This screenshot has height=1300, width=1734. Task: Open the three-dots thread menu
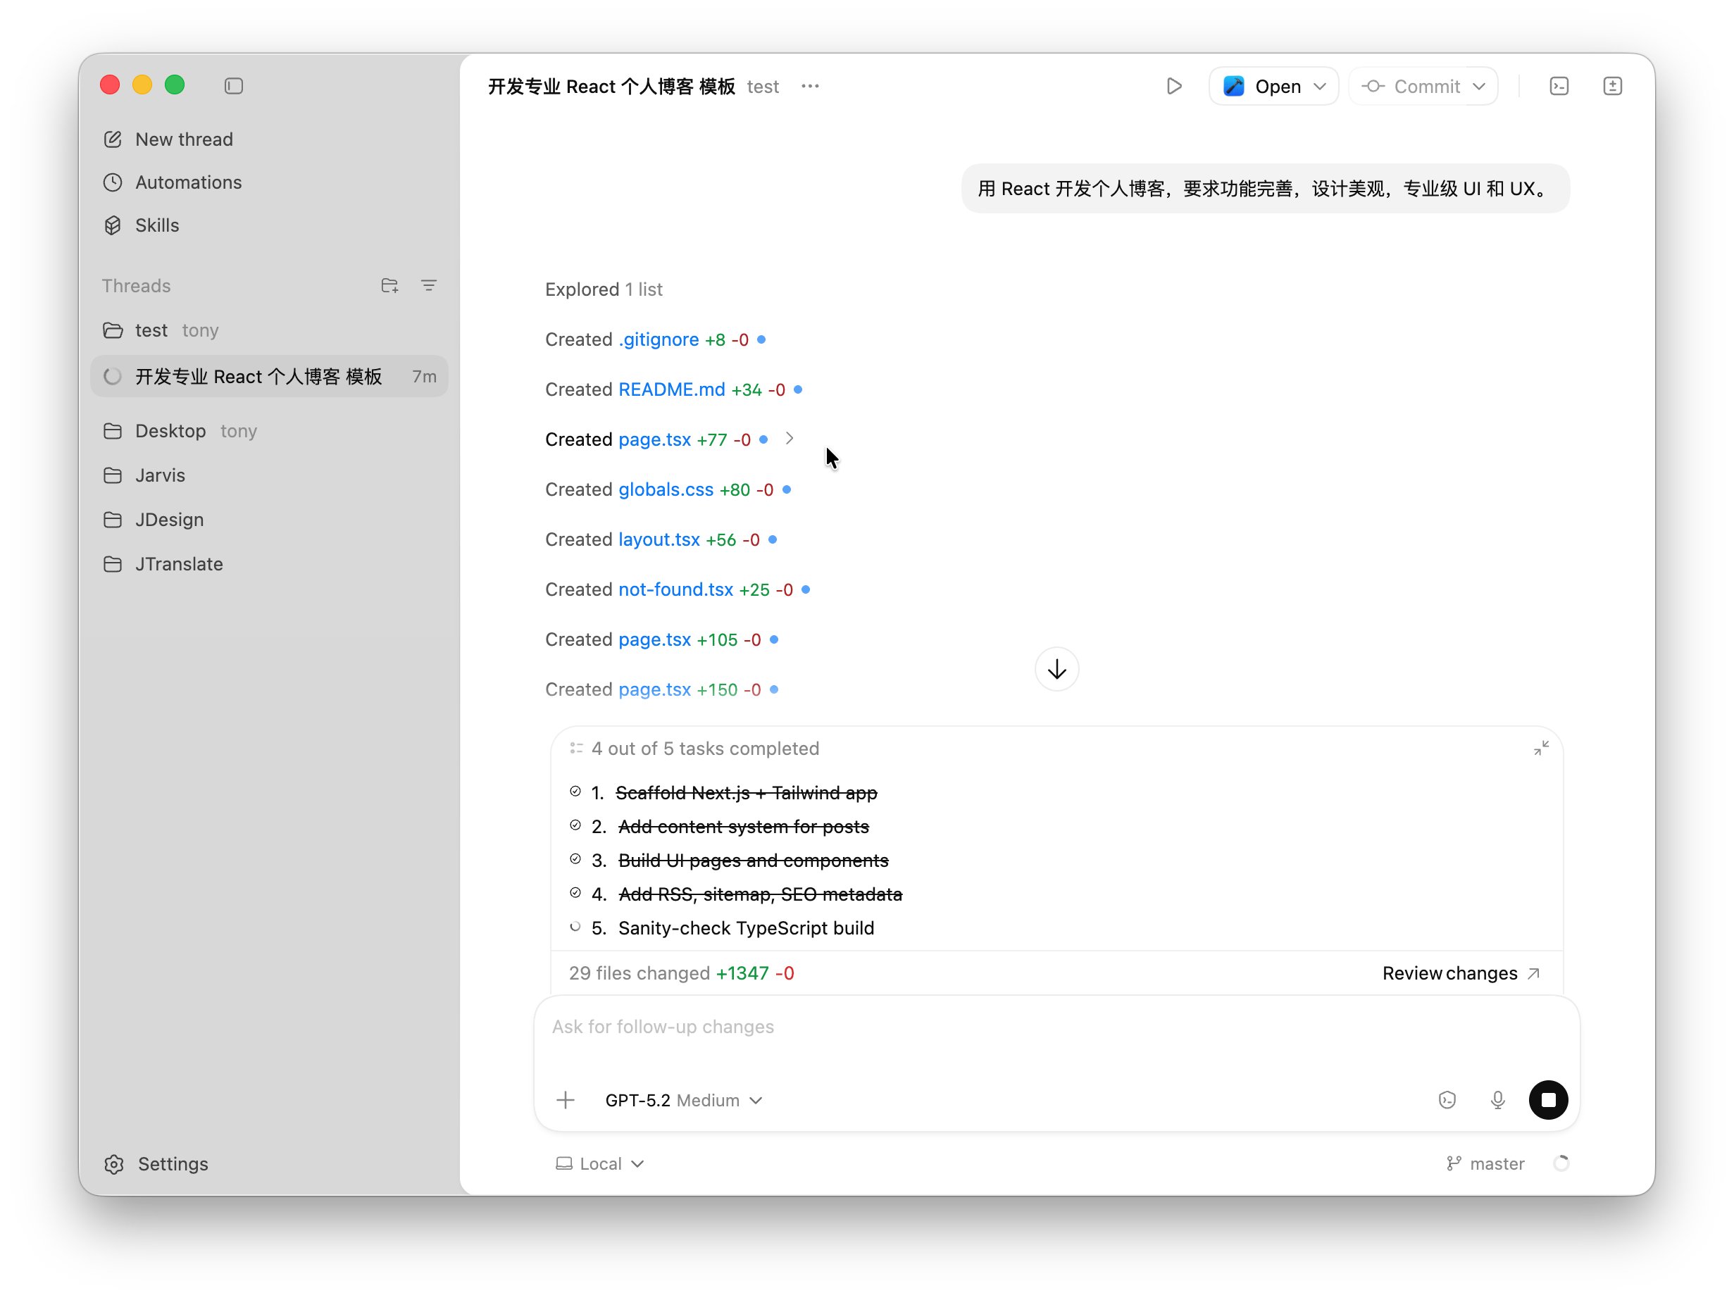[810, 86]
